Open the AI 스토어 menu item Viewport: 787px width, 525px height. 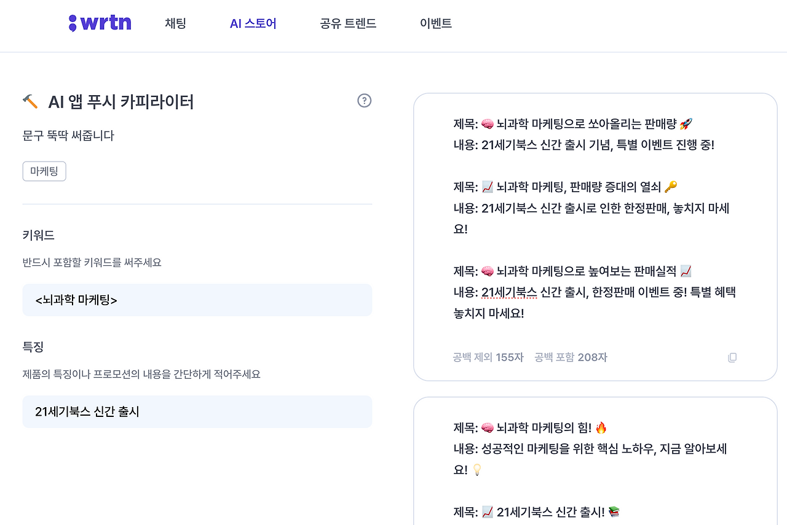[253, 22]
